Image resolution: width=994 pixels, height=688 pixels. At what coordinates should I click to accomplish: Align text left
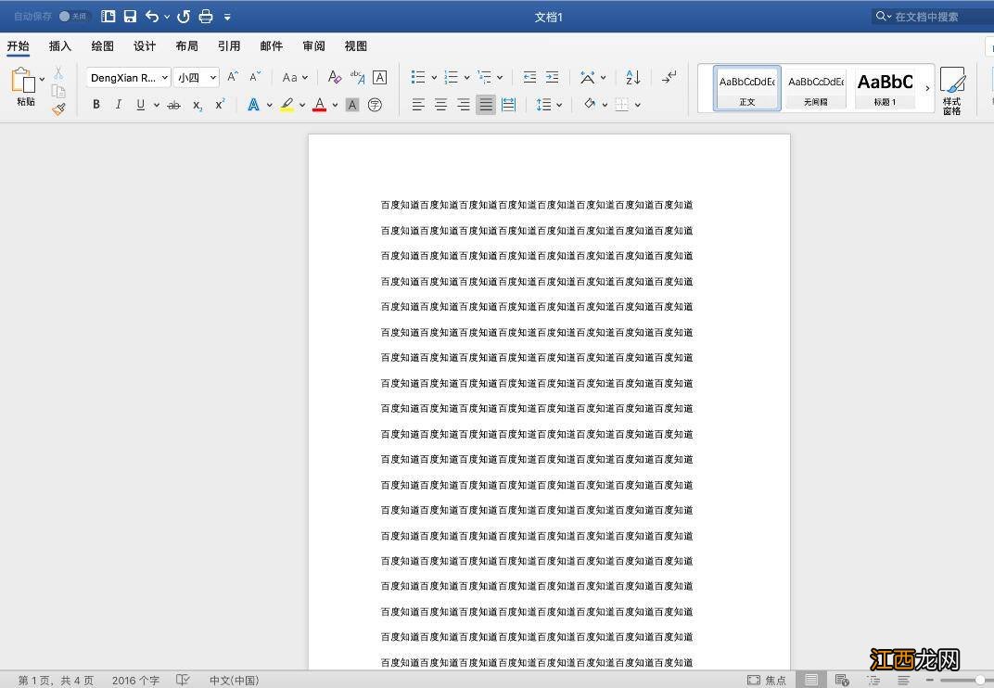(418, 105)
